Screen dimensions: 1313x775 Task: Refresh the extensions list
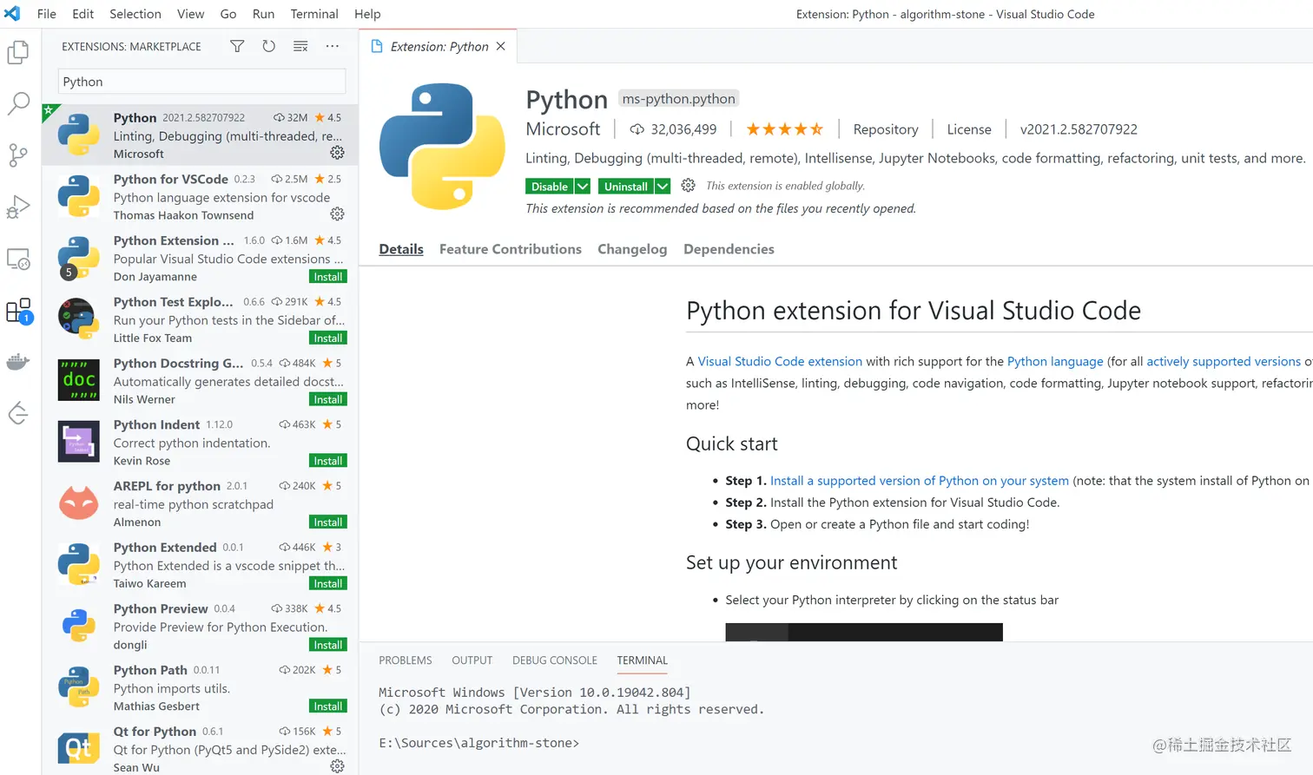(269, 47)
